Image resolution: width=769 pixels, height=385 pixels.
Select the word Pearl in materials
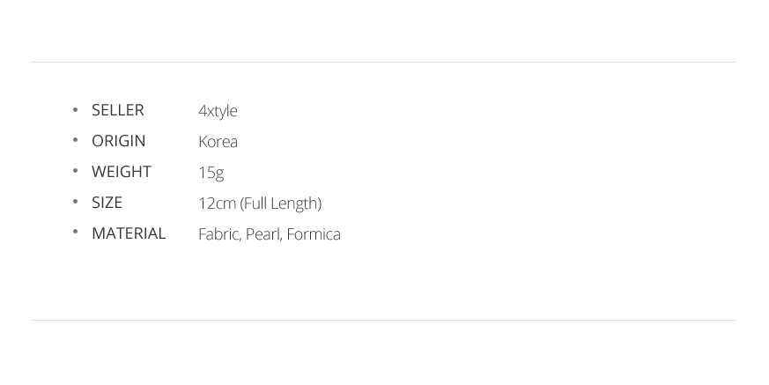[263, 234]
